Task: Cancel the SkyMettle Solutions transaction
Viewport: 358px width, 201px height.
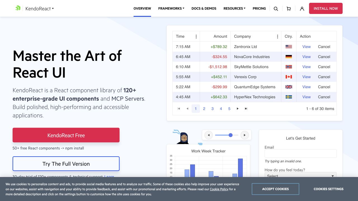Action: click(x=324, y=67)
